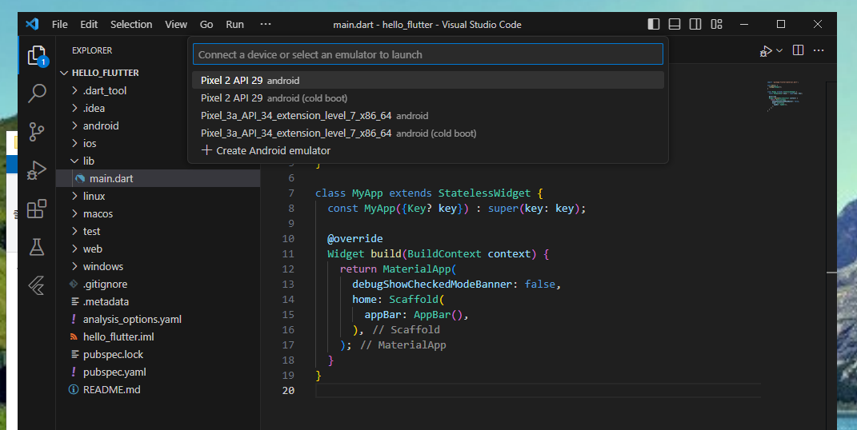The height and width of the screenshot is (430, 857).
Task: Place cursor on empty line 20
Action: [538, 390]
